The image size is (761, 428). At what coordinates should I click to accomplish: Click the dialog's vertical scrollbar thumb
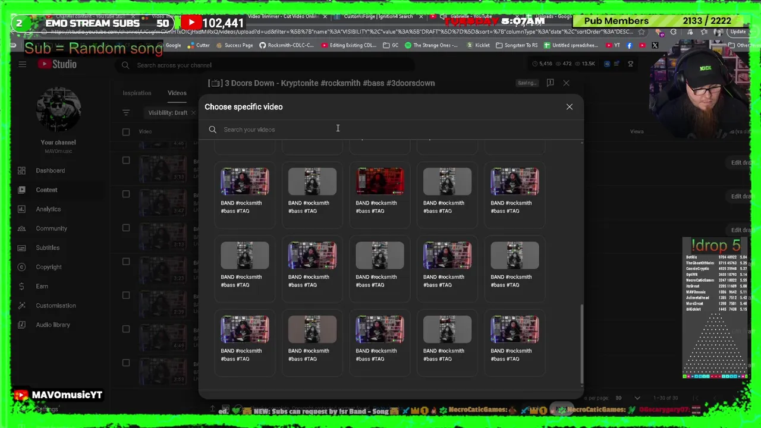tap(581, 345)
